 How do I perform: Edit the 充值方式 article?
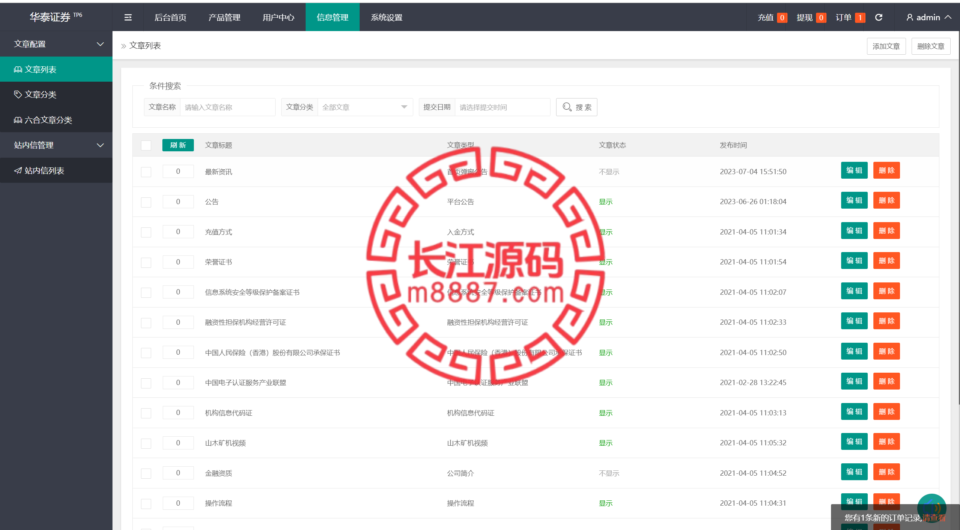854,231
